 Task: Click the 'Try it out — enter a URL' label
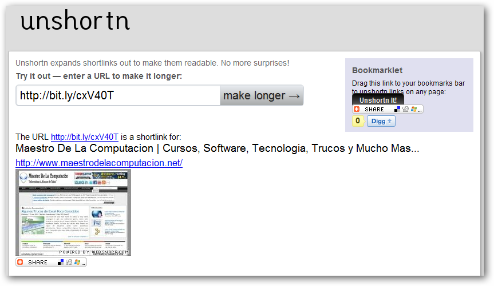pyautogui.click(x=99, y=76)
